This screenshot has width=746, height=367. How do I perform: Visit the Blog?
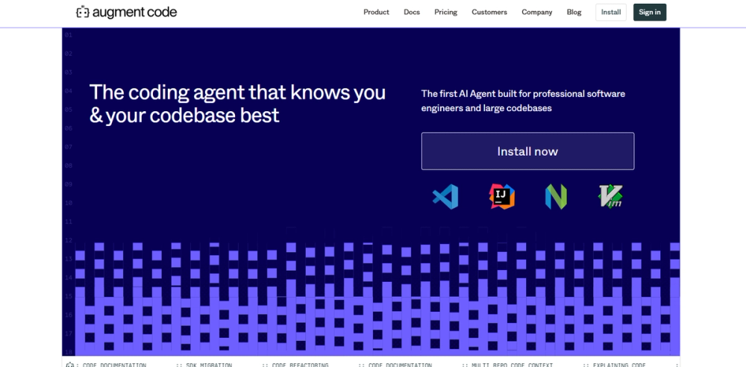coord(574,13)
